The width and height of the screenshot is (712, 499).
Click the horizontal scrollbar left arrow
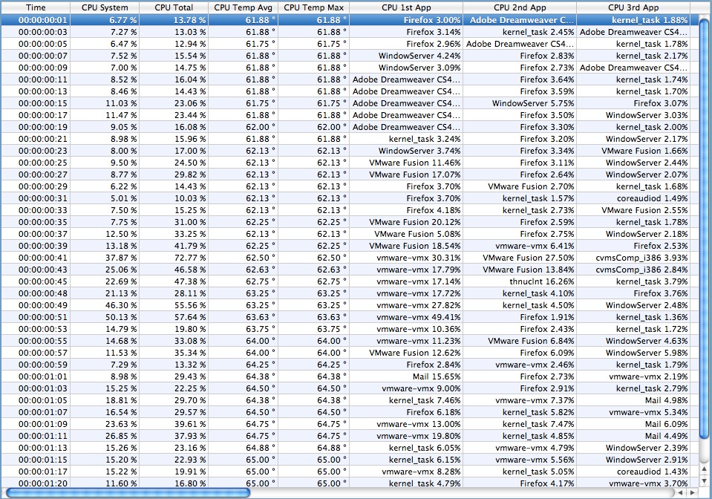[x=679, y=492]
